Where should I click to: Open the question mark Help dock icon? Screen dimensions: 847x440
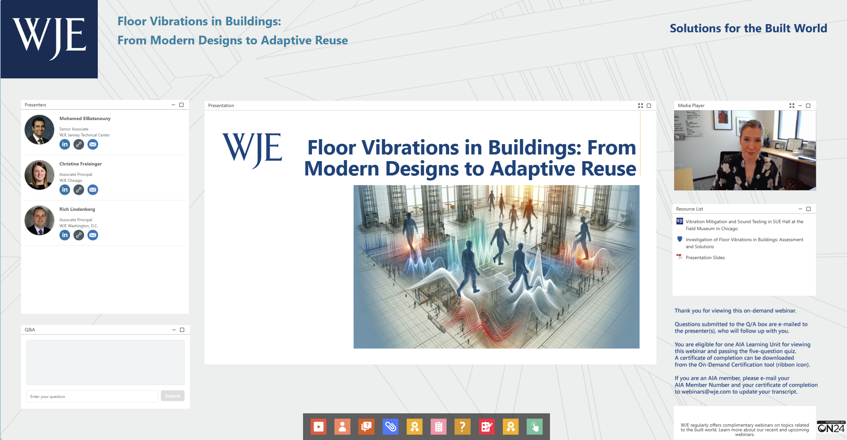[463, 427]
